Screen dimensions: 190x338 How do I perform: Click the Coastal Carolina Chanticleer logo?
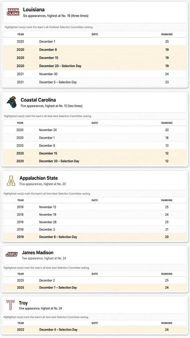coord(12,102)
